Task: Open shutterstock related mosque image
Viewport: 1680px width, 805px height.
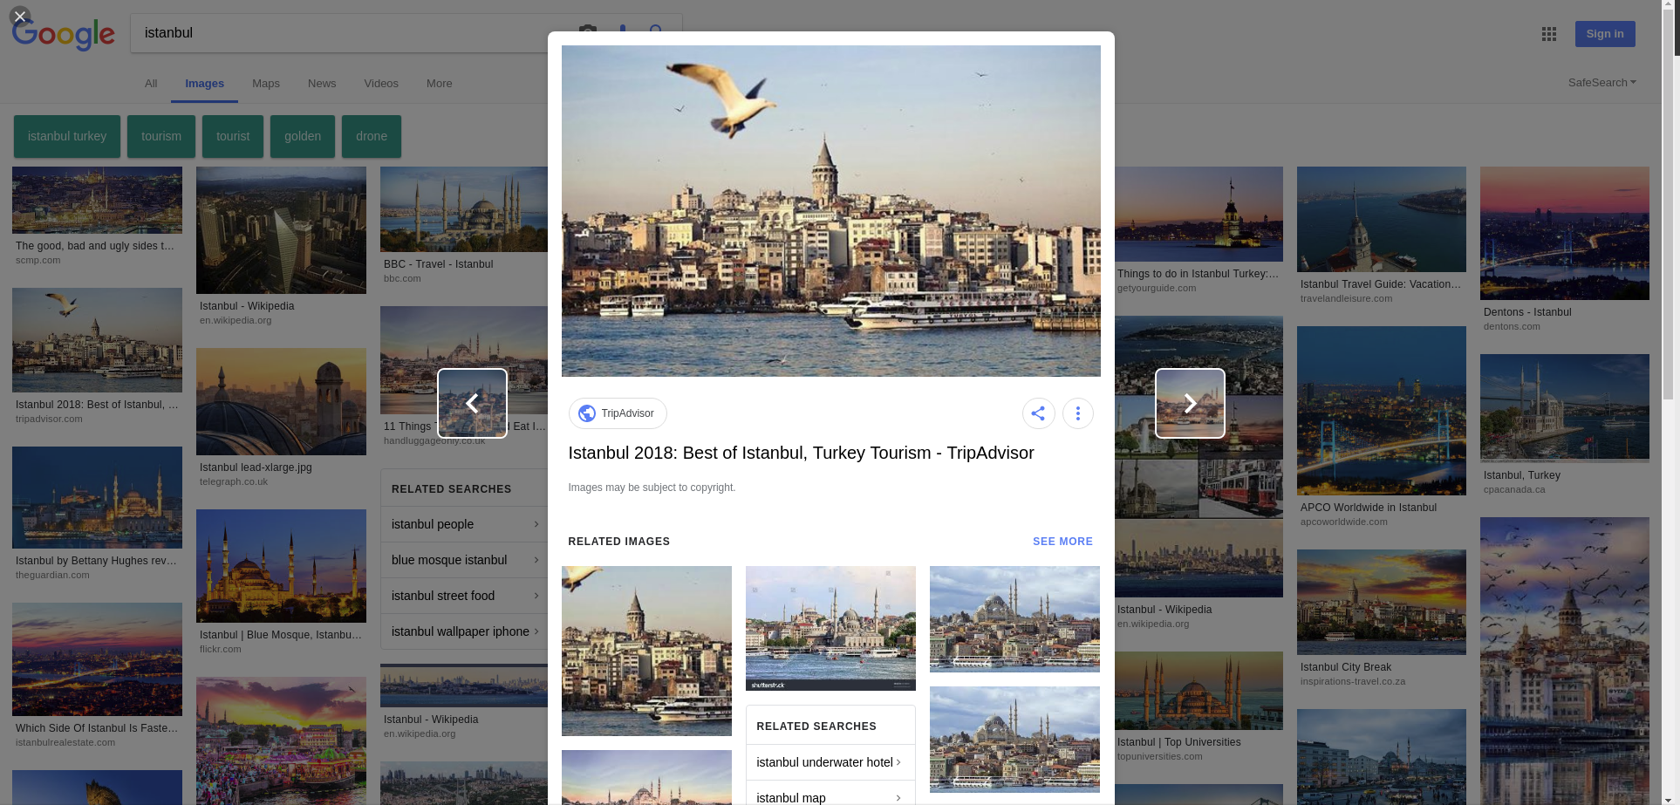Action: click(830, 628)
